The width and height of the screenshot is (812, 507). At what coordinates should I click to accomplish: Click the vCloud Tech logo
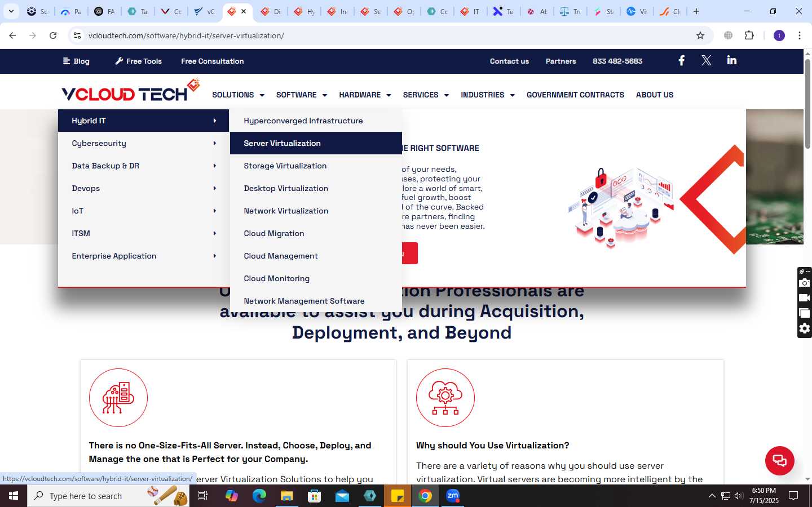pos(131,91)
